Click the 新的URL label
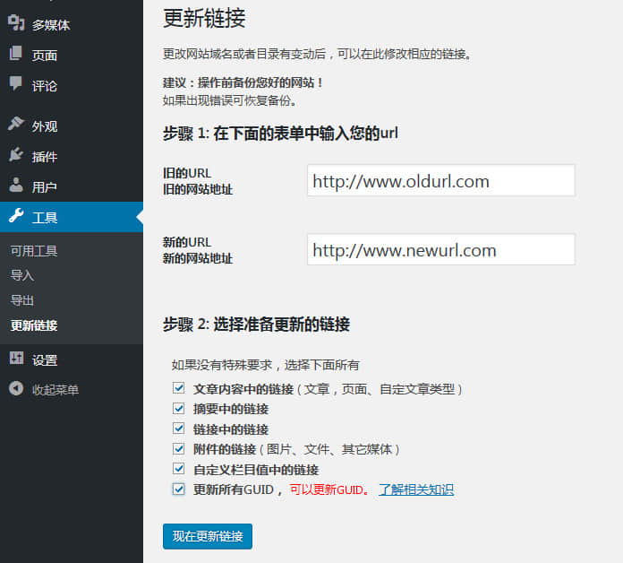 tap(187, 242)
